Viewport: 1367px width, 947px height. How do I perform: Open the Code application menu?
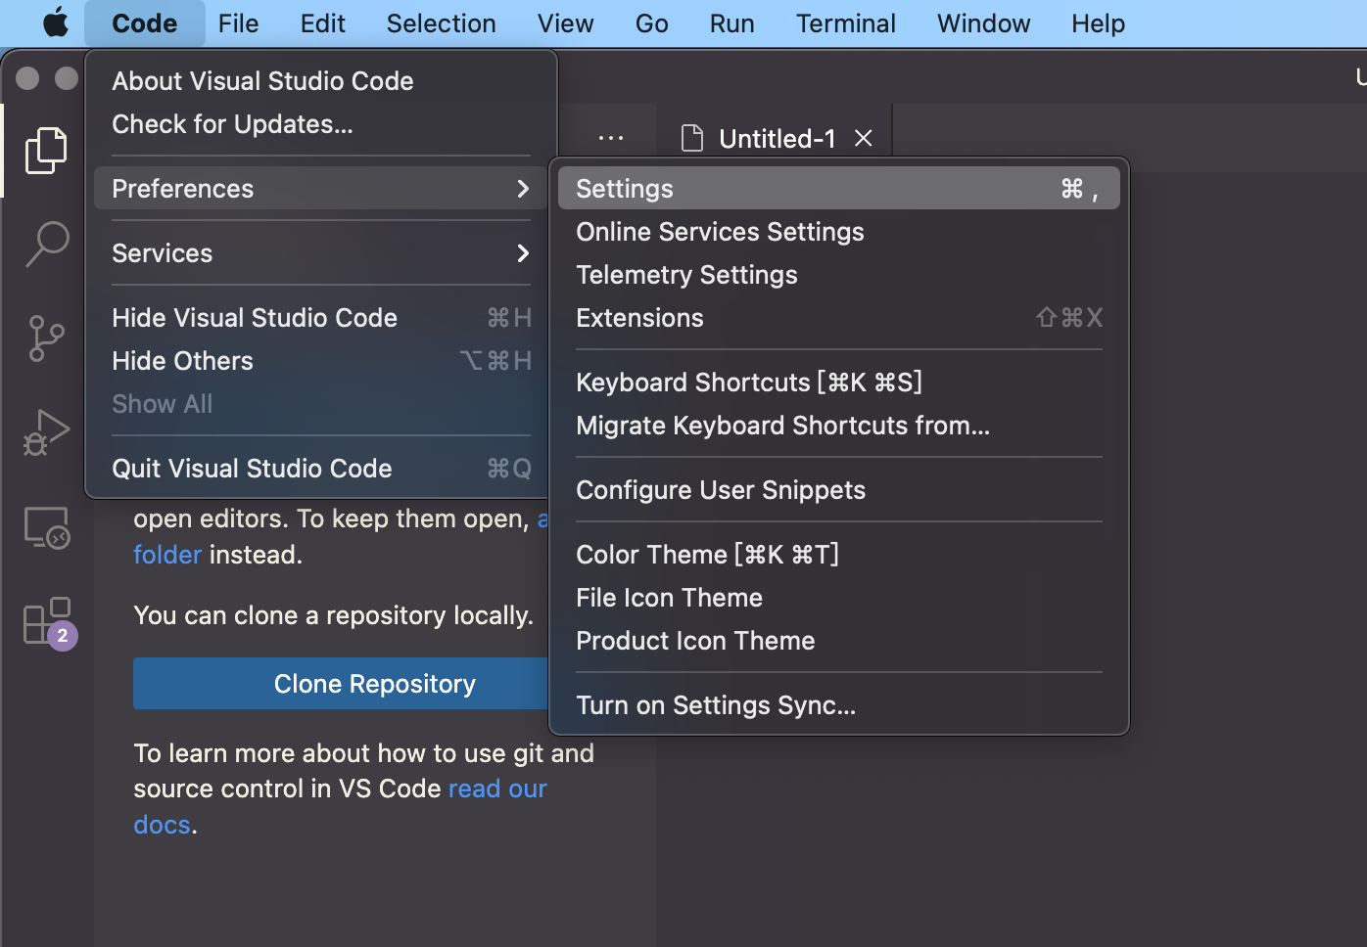tap(145, 23)
